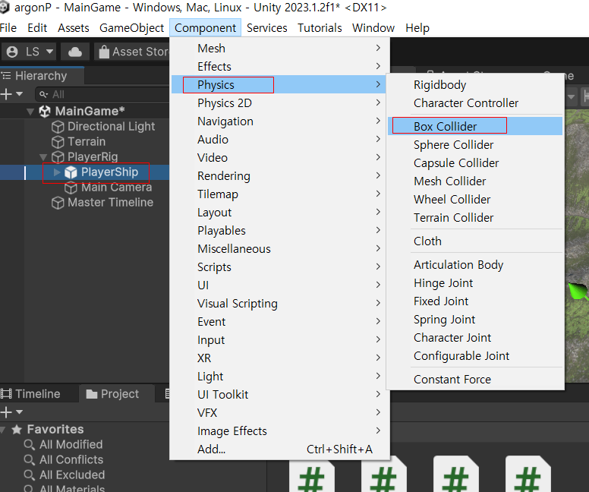Open the Playables submenu
Image resolution: width=589 pixels, height=492 pixels.
(x=279, y=230)
